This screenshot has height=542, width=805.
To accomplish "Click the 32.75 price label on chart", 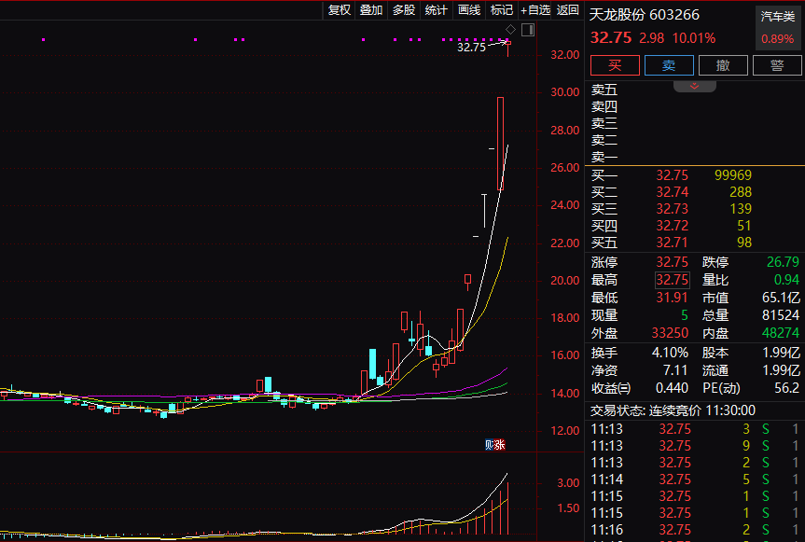I will [471, 47].
